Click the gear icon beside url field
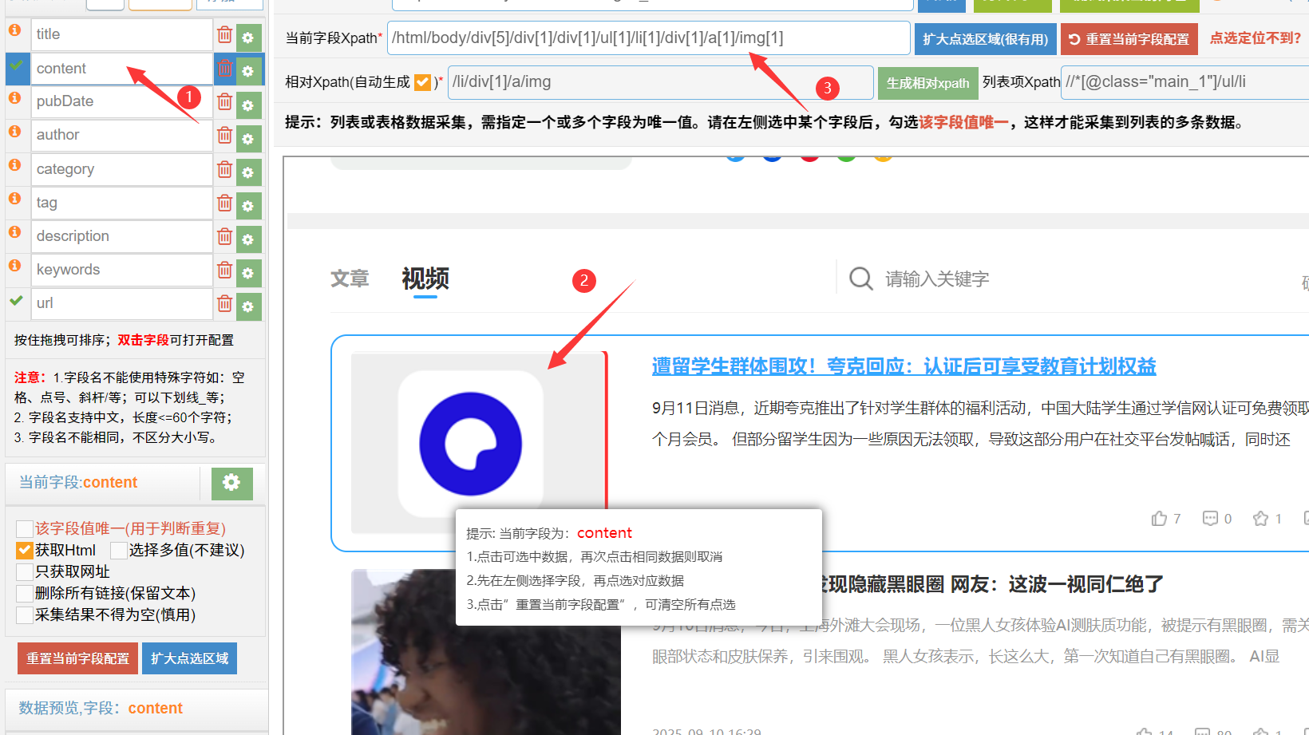This screenshot has height=735, width=1309. click(x=248, y=306)
